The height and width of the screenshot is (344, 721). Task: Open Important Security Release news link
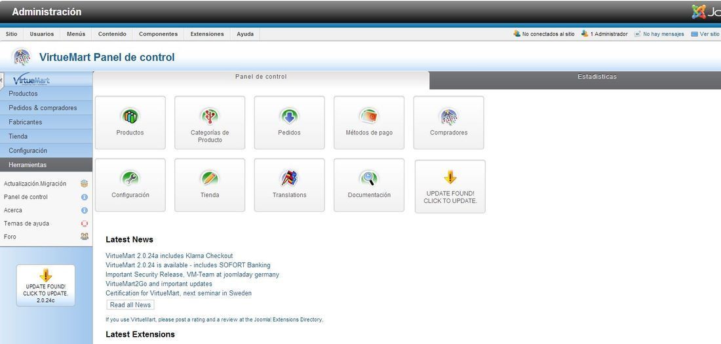coord(192,275)
